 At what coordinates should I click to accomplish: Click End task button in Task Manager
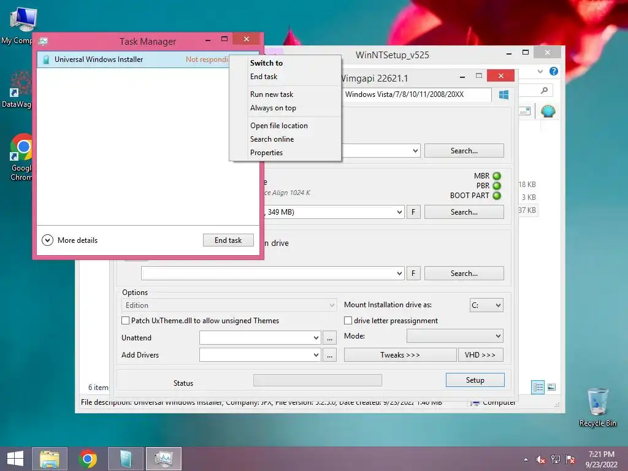coord(228,240)
